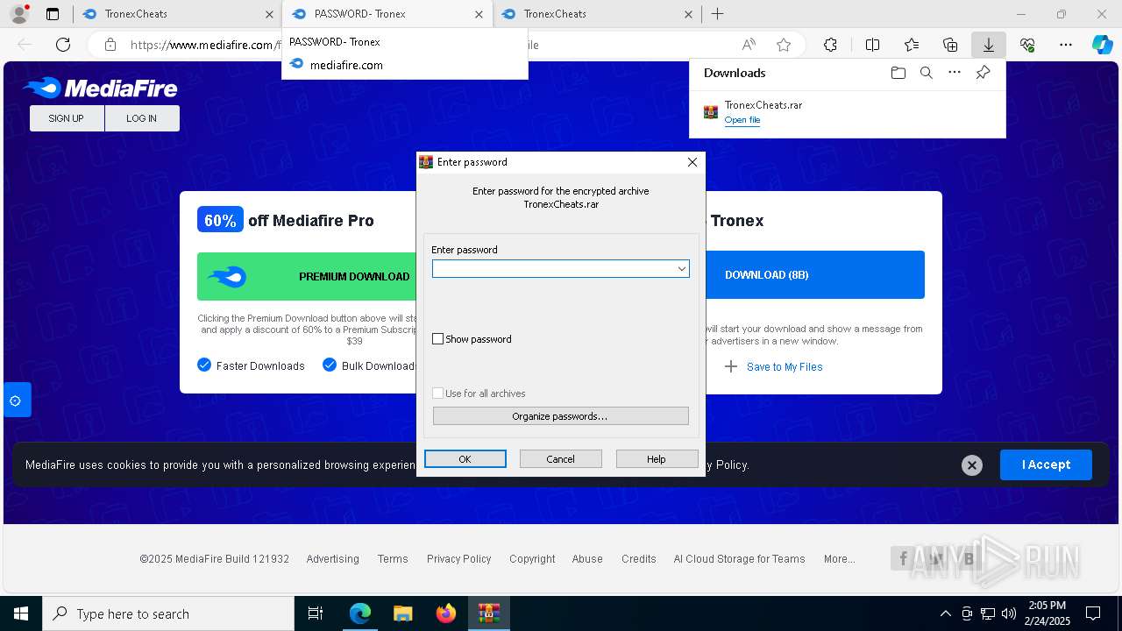The width and height of the screenshot is (1122, 631).
Task: Click the PREMIUM DOWNLOAD button
Action: click(x=307, y=277)
